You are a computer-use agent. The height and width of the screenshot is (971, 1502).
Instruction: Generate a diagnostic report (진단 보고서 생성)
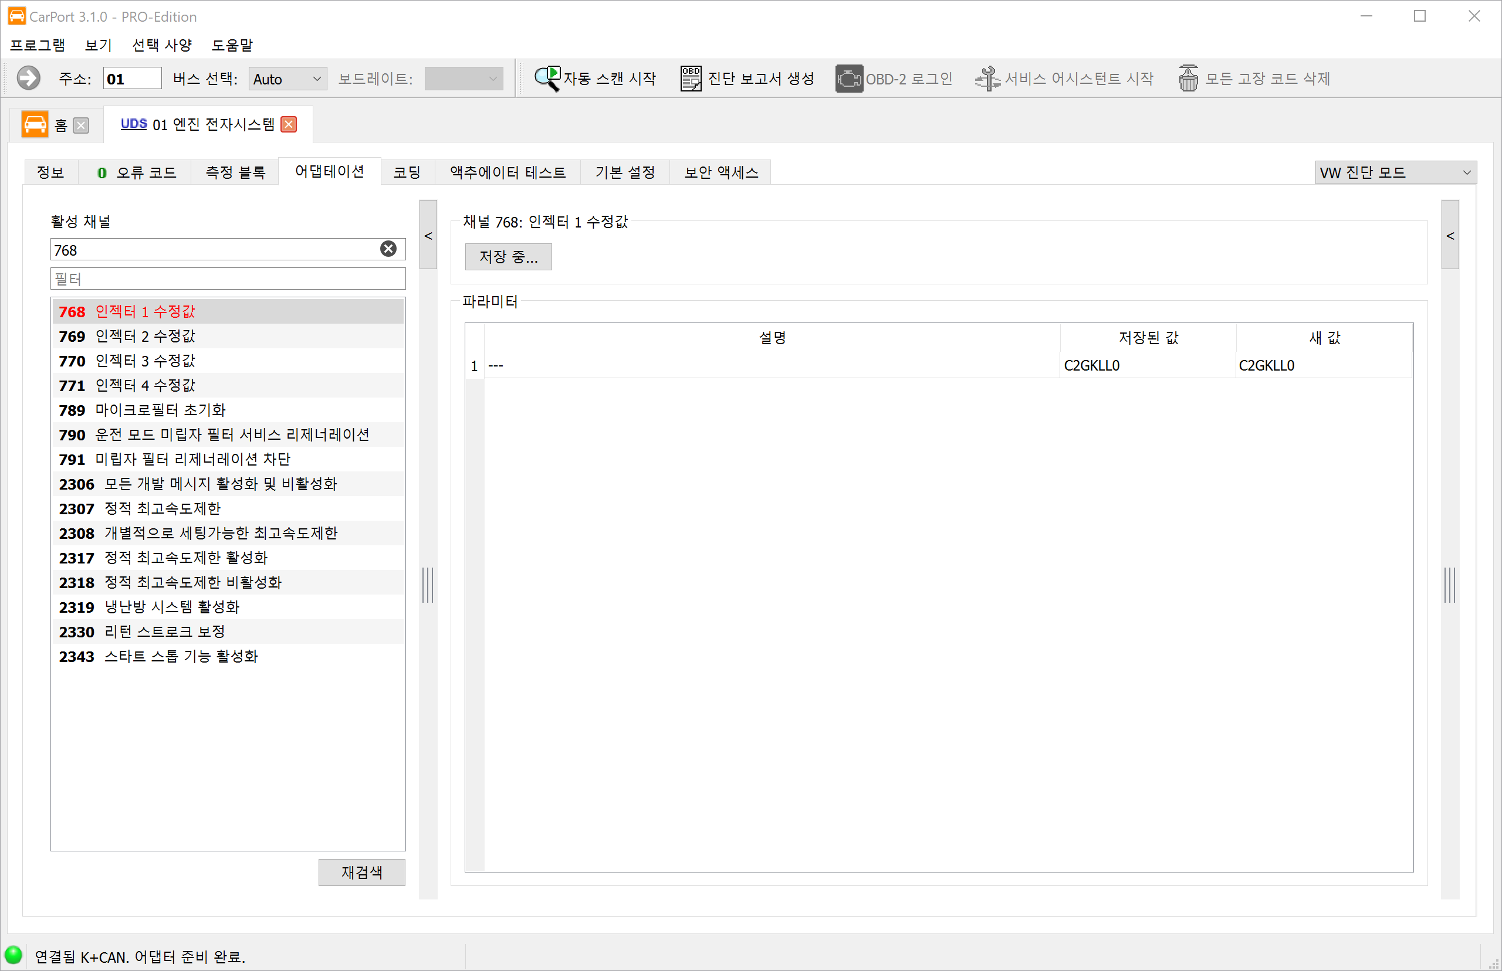click(747, 79)
